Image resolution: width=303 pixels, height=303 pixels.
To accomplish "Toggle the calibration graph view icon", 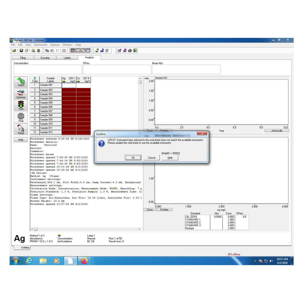I will click(x=83, y=50).
